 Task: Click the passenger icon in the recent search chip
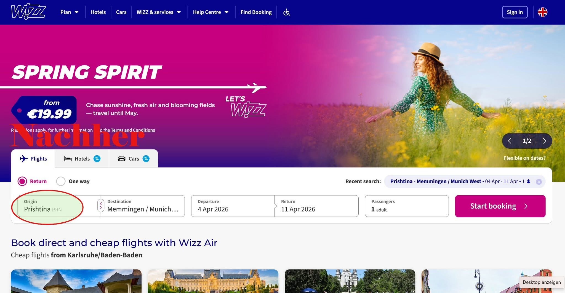[528, 181]
